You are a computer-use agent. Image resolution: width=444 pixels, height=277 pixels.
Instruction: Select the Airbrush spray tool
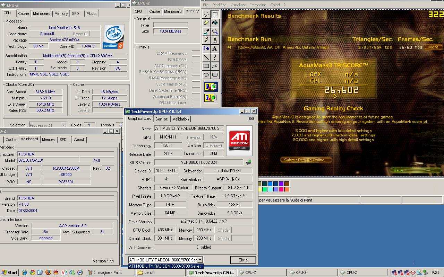click(x=206, y=49)
